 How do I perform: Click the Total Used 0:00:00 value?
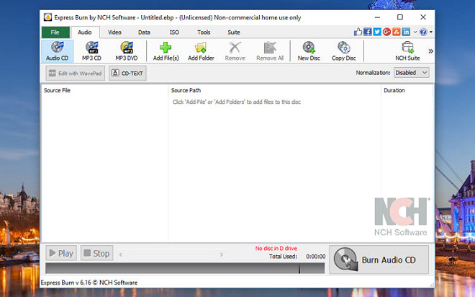316,257
